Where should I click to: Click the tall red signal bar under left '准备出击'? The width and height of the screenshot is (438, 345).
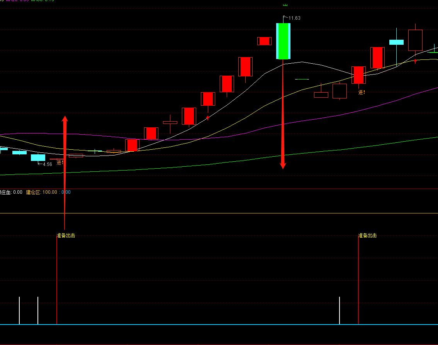tap(57, 281)
